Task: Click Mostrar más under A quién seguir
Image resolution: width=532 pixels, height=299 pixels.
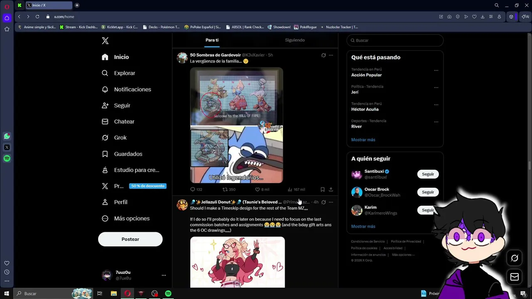Action: [363, 226]
